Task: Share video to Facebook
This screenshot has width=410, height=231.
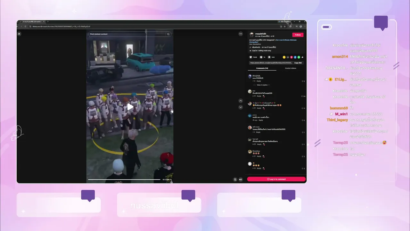Action: [295, 57]
